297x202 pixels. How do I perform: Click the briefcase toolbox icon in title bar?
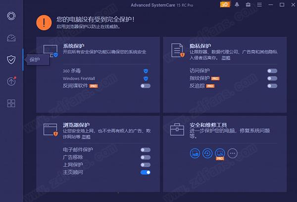(x=248, y=4)
